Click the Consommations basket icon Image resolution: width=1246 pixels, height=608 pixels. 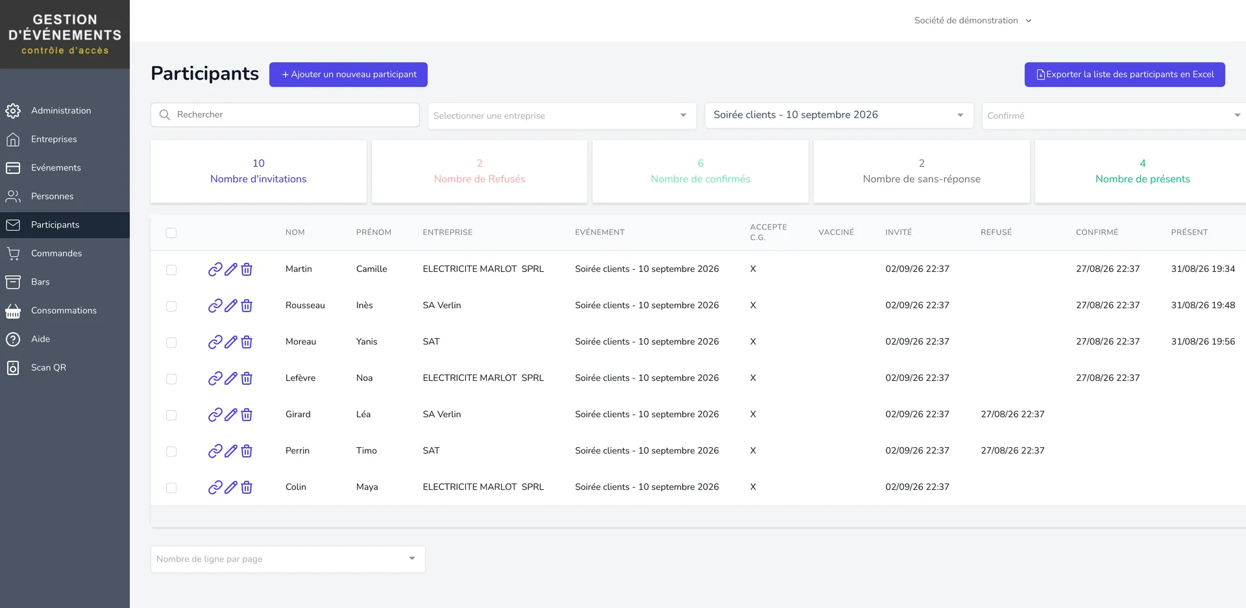[13, 311]
